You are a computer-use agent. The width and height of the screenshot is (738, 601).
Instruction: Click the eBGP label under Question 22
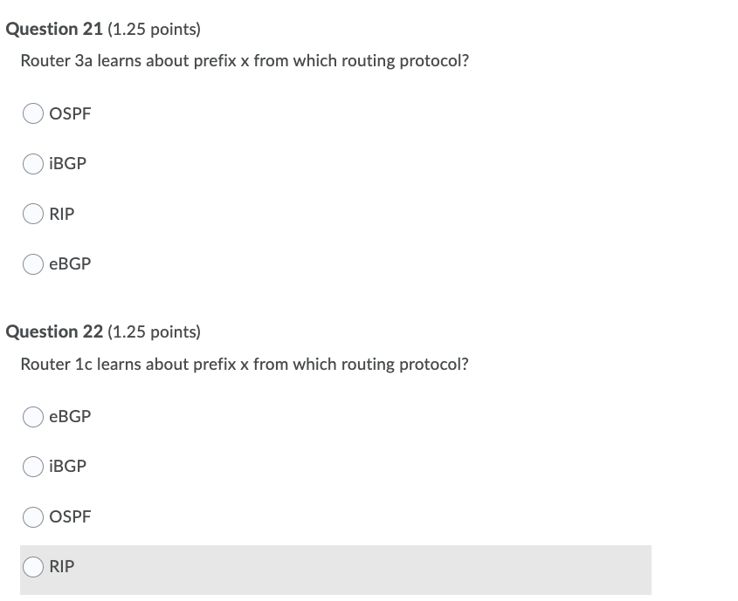pos(69,416)
